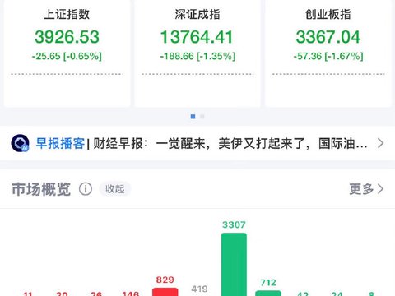The image size is (395, 296).
Task: Click the -57.36 [-1.67%] change text
Action: [328, 56]
